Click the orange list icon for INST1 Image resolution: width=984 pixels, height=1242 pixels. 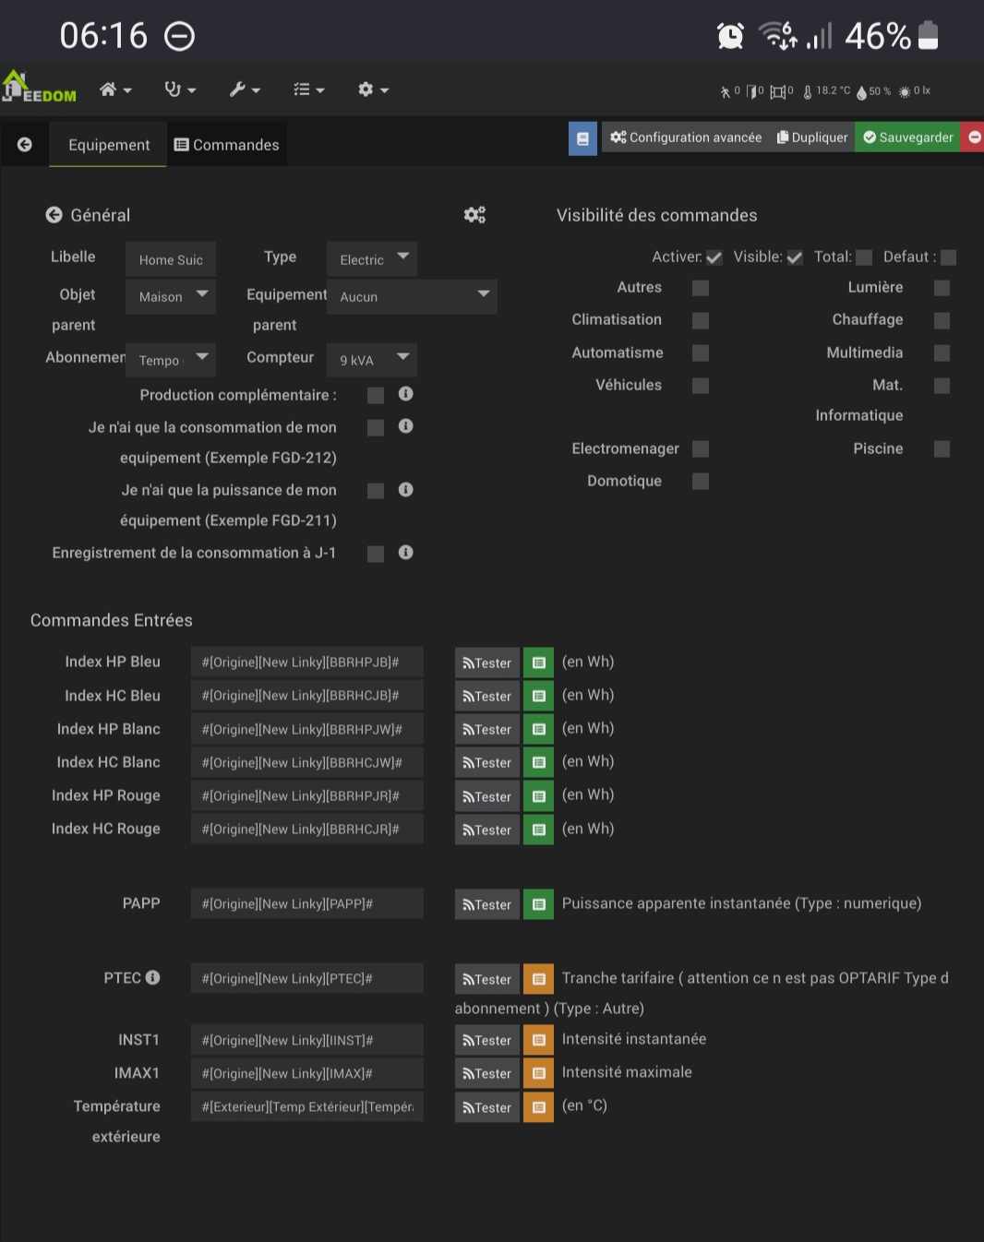pyautogui.click(x=538, y=1040)
